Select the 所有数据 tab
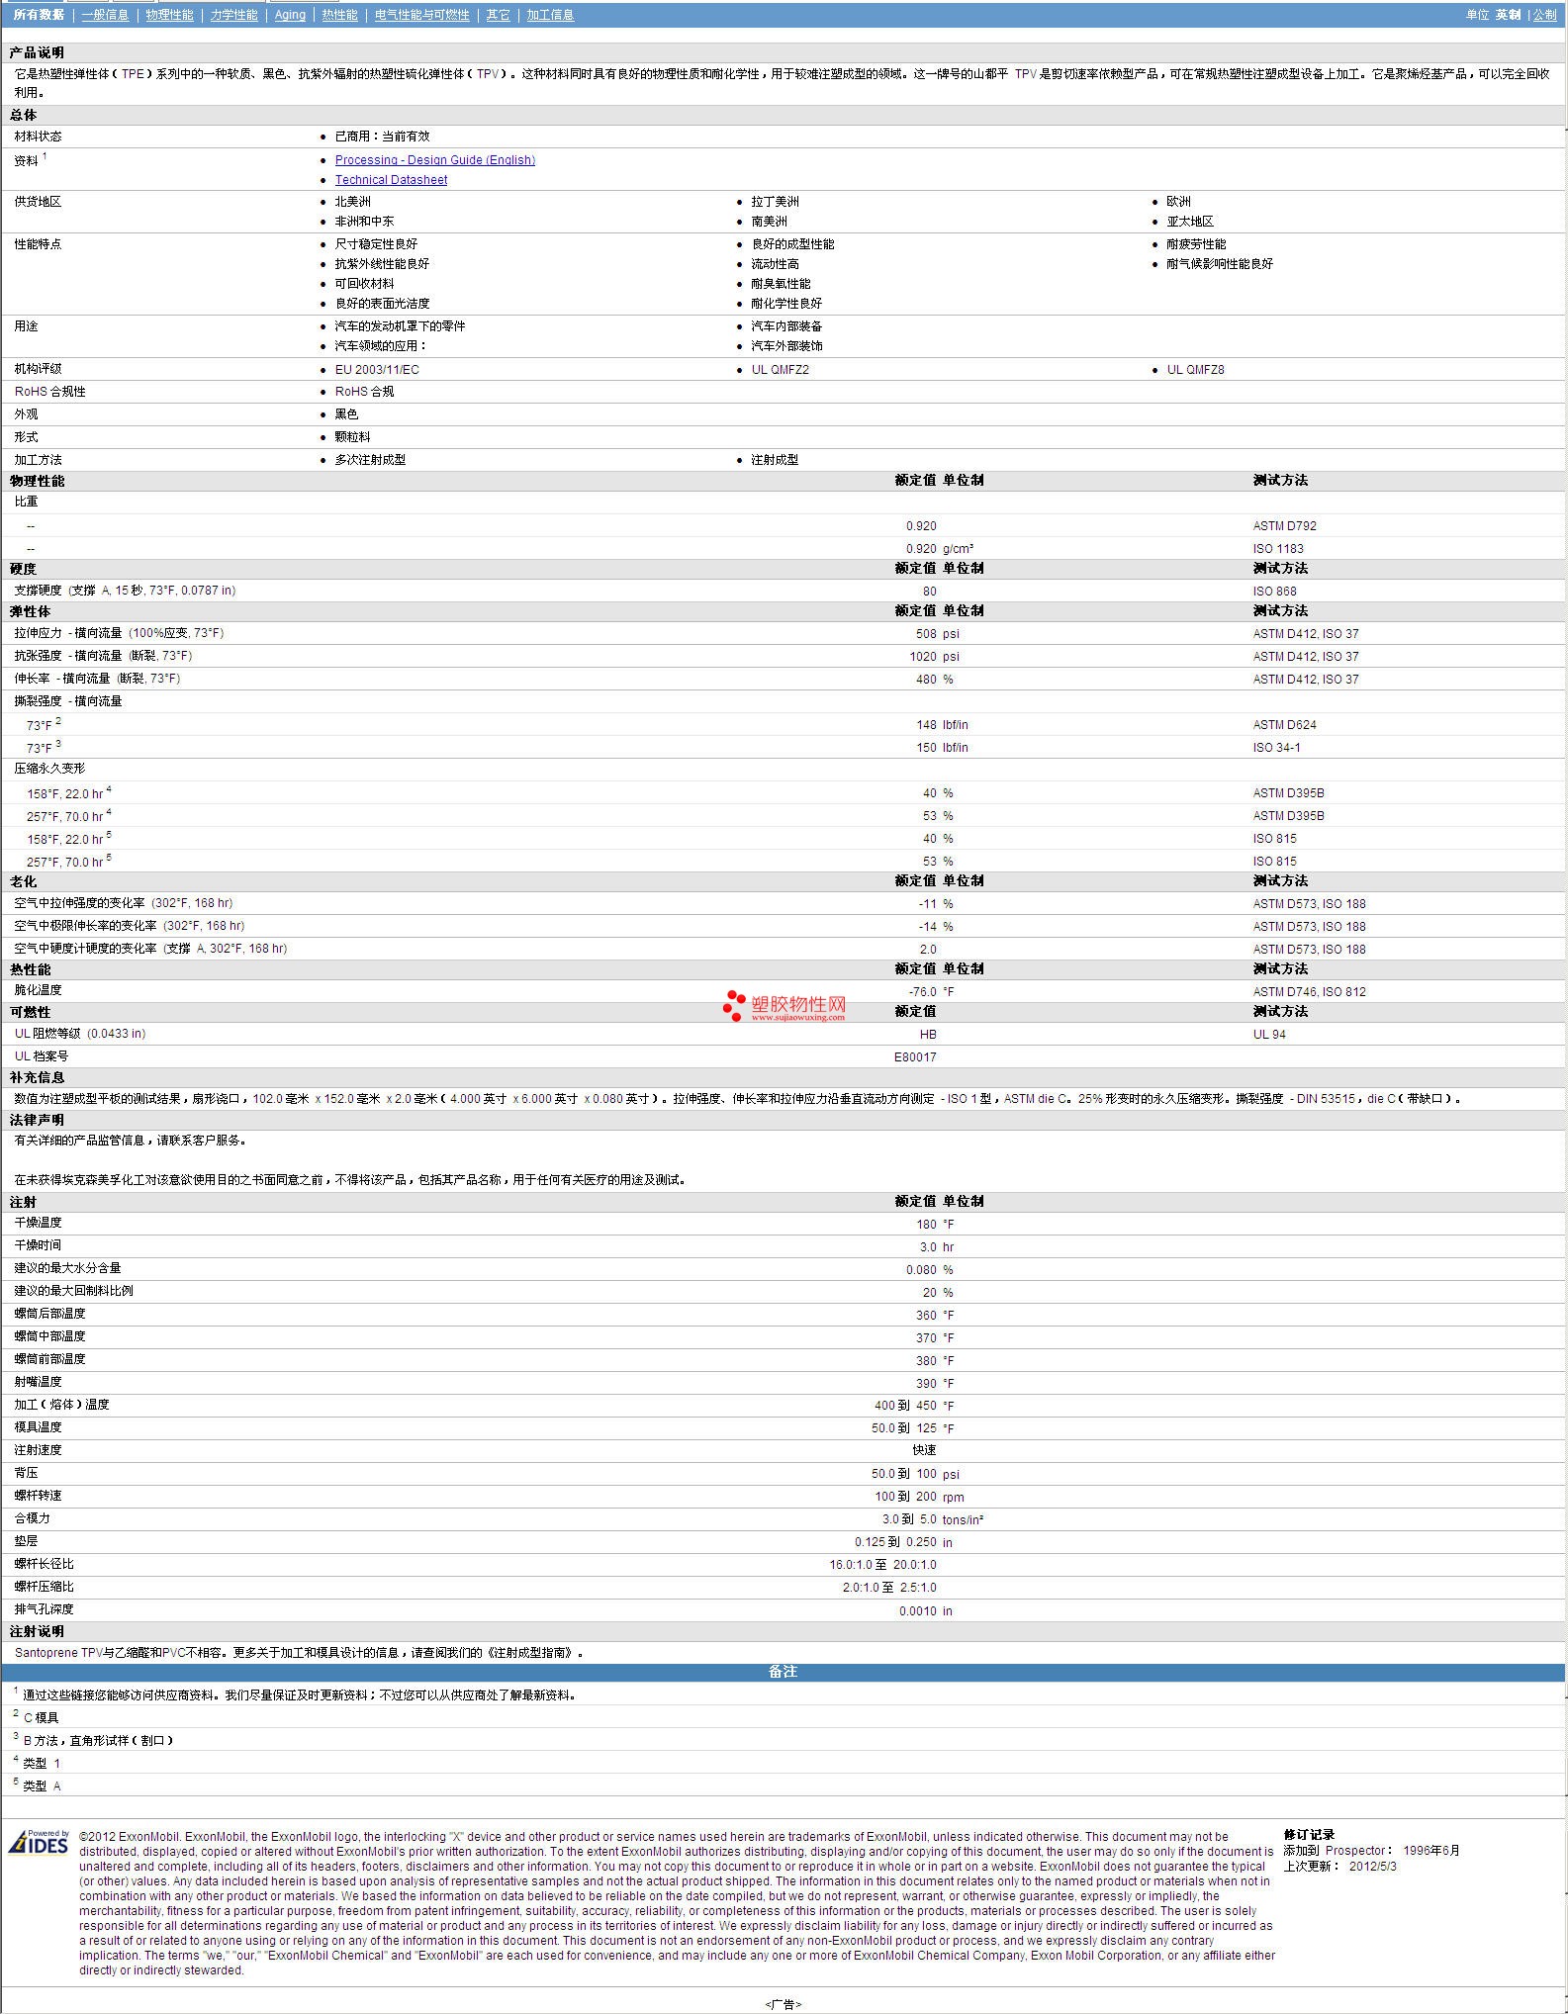The height and width of the screenshot is (2014, 1568). (39, 15)
